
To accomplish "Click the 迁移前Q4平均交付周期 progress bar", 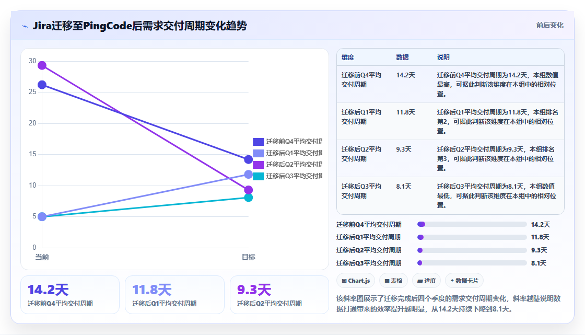I will tap(472, 224).
